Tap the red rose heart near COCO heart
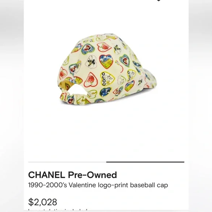Viewport: 212px width, 212px height. [91, 80]
